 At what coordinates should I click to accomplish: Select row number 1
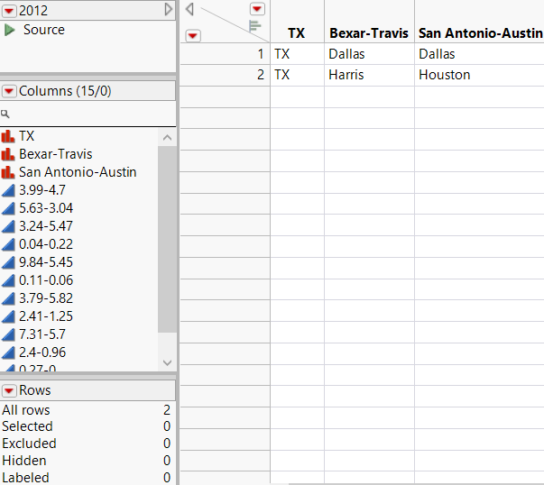coord(226,54)
